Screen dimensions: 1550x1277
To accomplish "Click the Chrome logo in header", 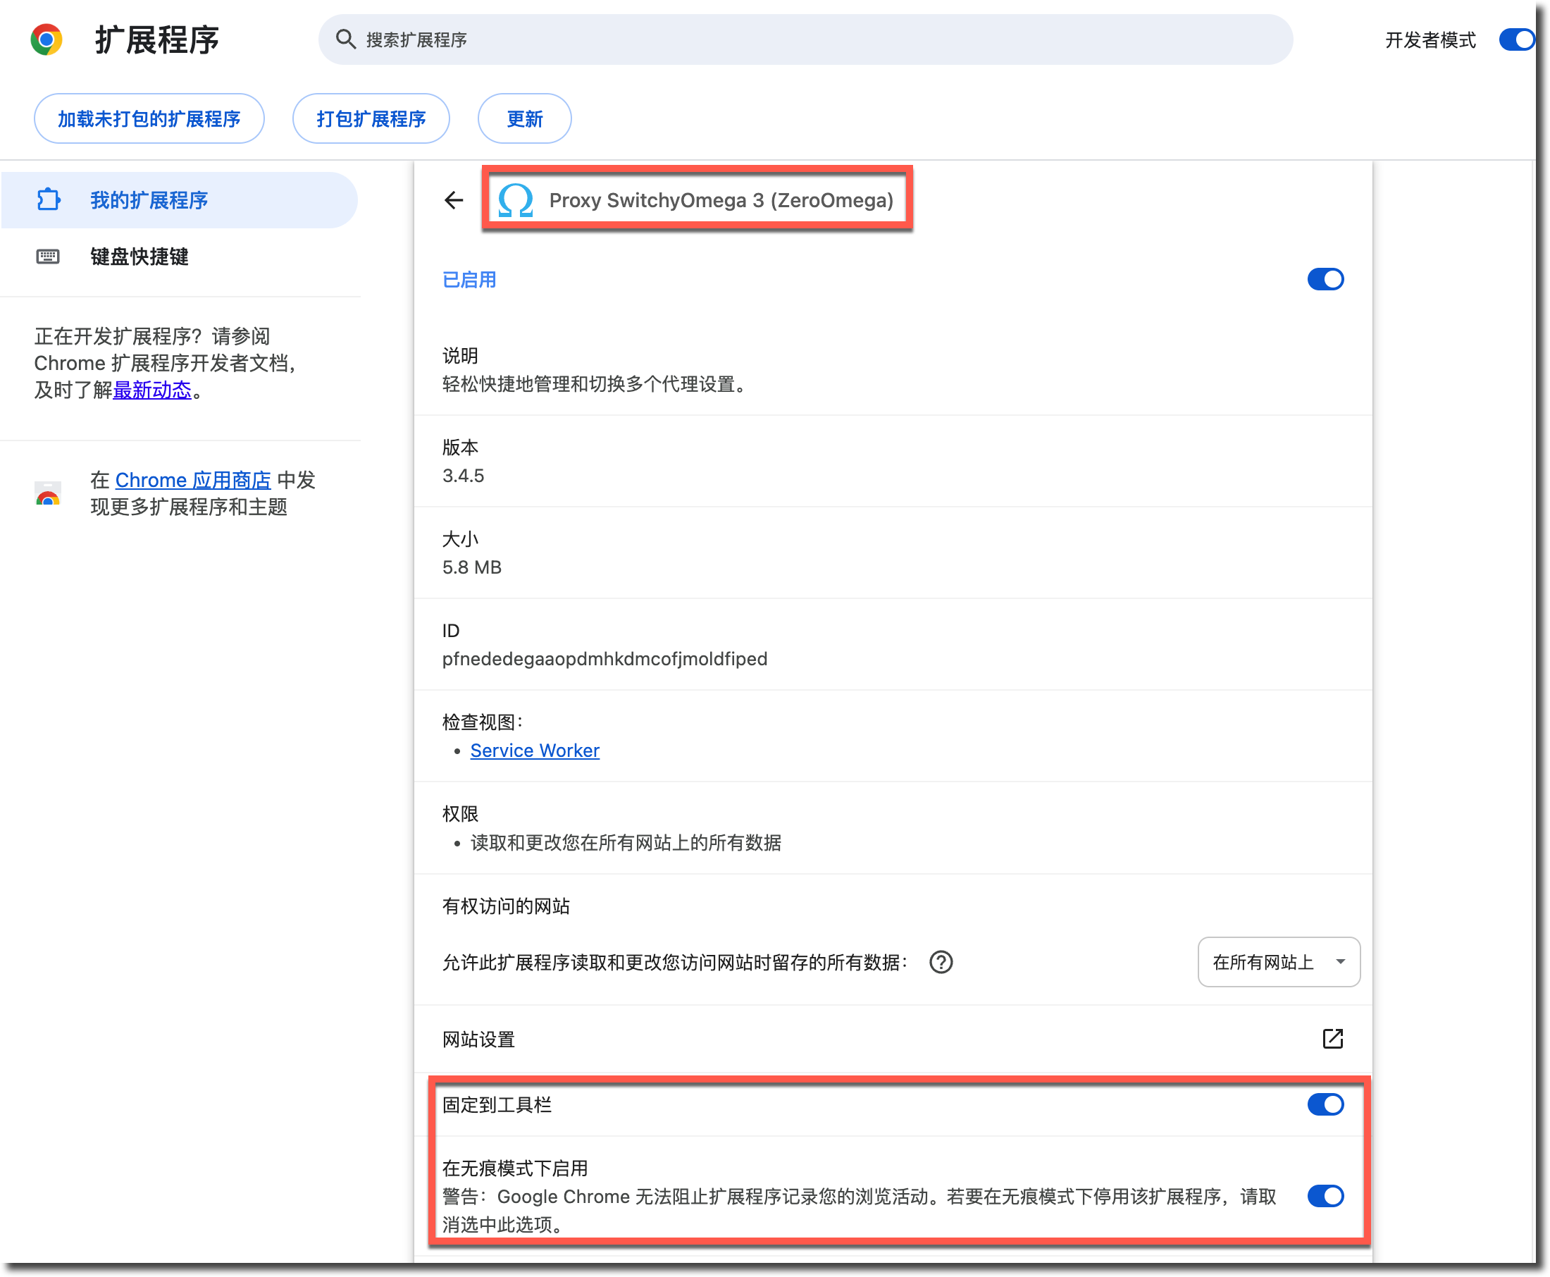I will click(x=46, y=39).
